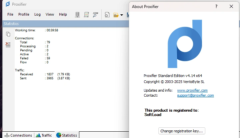The image size is (240, 138).
Task: Click the Pending label in Connections
Action: 26,50
